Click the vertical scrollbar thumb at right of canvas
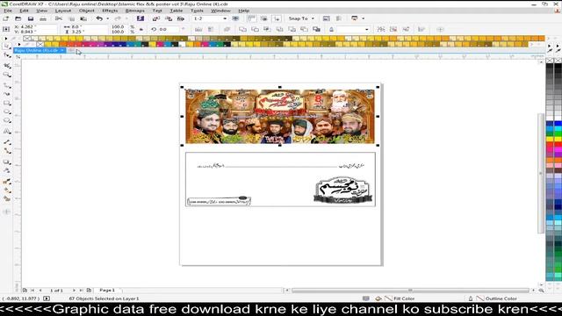 tap(541, 173)
